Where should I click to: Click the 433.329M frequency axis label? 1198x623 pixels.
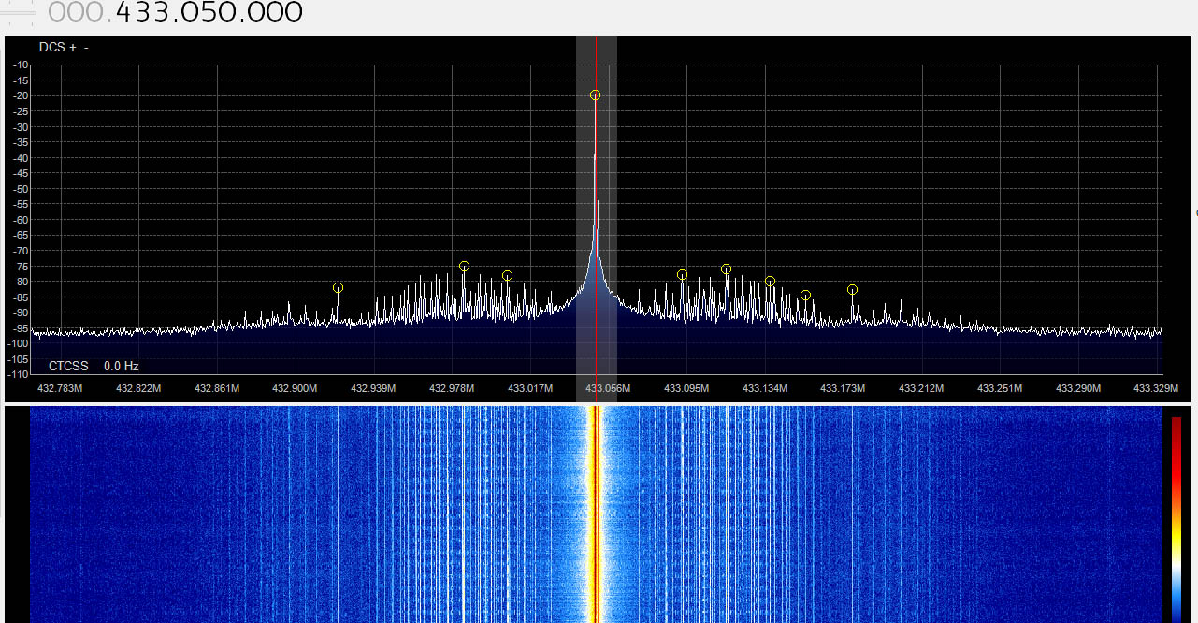click(1156, 388)
